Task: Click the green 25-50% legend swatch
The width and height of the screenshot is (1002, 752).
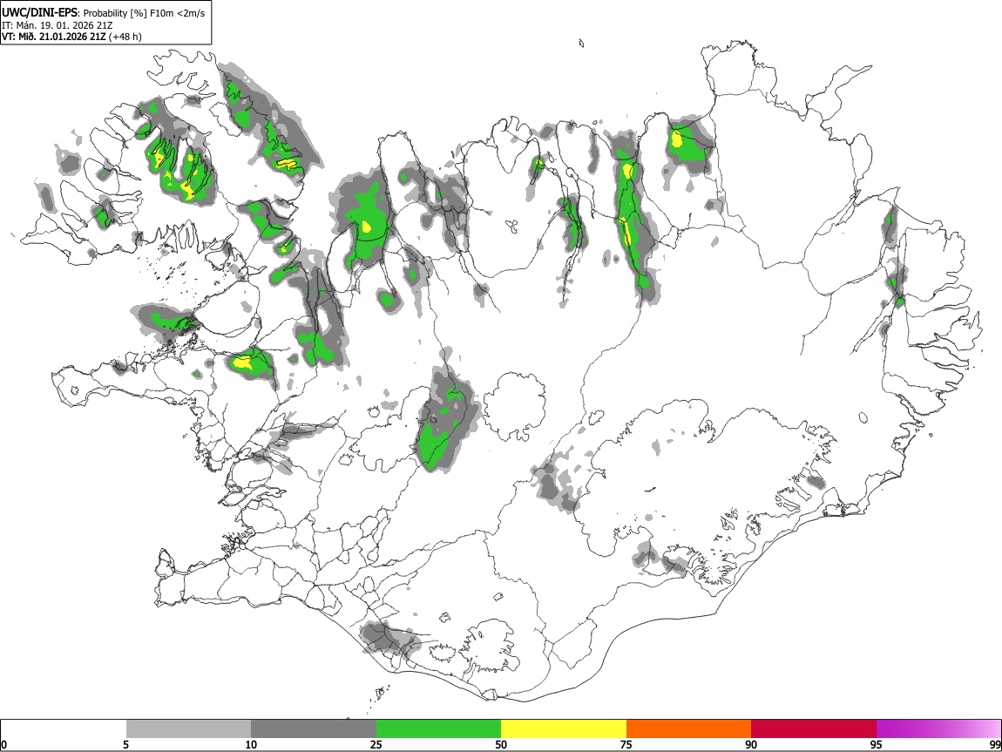Action: point(438,729)
